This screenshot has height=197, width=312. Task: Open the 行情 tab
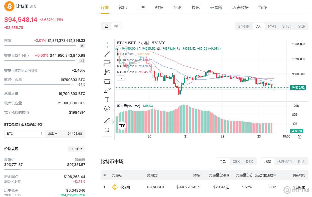coord(105,8)
